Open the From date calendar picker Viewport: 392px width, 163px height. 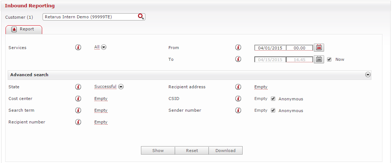pyautogui.click(x=319, y=48)
